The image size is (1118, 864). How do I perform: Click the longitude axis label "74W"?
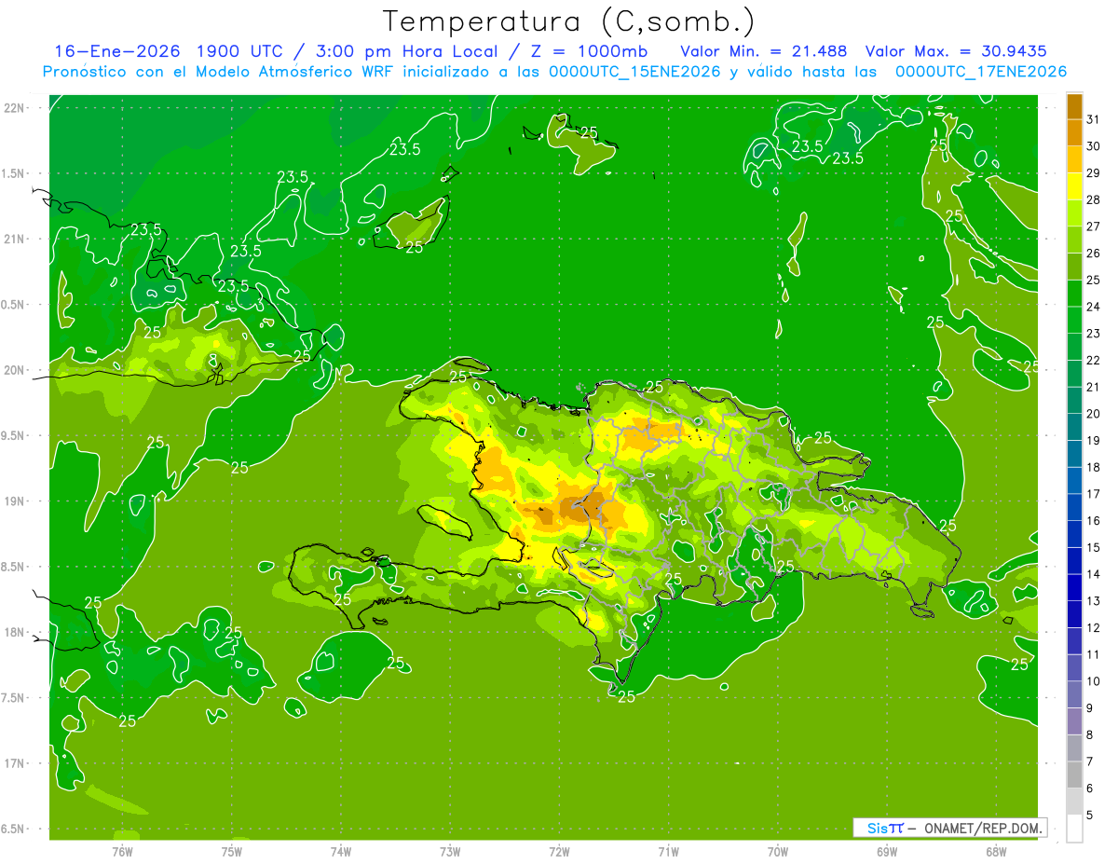point(340,851)
